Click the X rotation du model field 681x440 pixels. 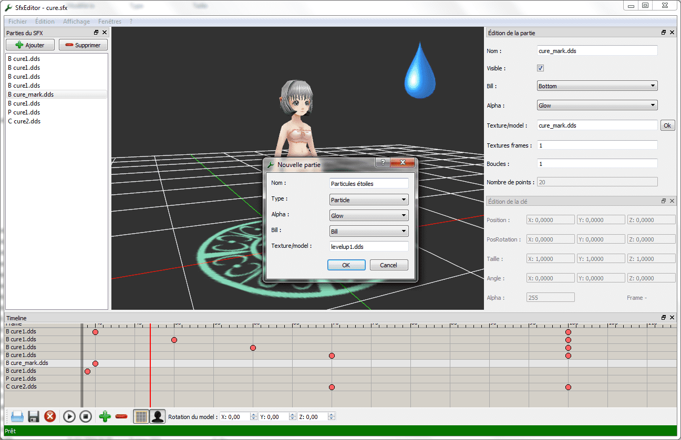click(235, 417)
